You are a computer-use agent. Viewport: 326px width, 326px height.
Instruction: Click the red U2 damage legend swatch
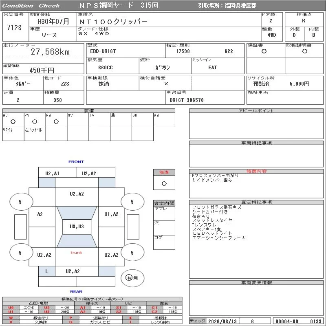point(47,308)
